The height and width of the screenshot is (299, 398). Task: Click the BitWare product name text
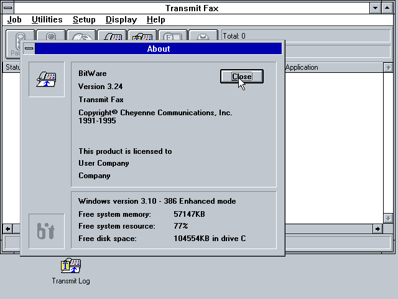coord(93,74)
